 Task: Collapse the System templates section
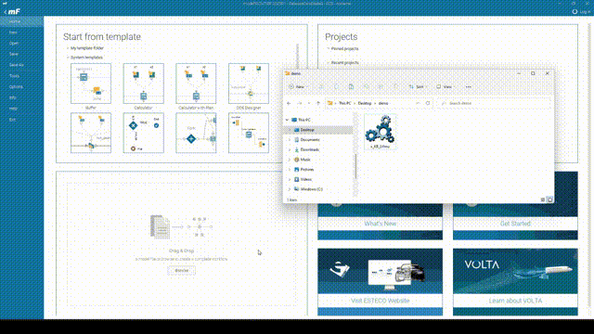[x=68, y=58]
